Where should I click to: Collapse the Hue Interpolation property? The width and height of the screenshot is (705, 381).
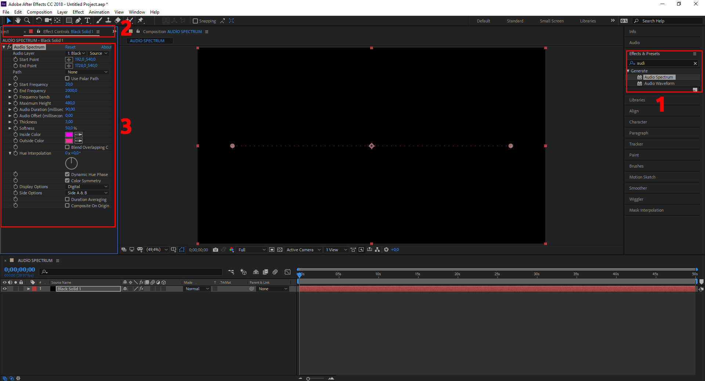coord(10,153)
